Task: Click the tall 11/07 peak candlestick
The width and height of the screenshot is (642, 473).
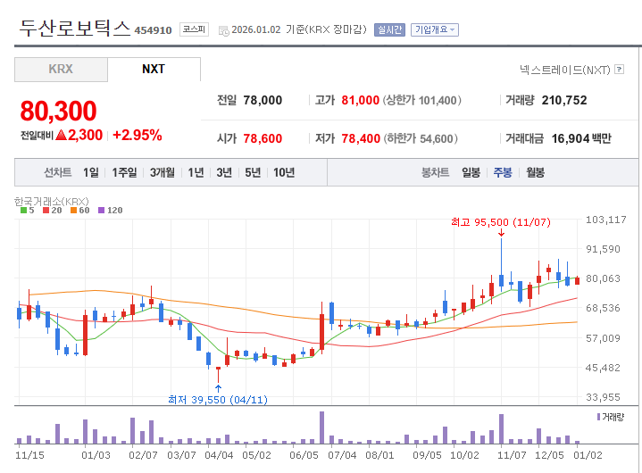Action: pyautogui.click(x=501, y=265)
